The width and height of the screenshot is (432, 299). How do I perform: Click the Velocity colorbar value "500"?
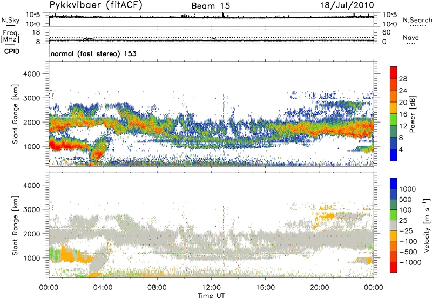pos(406,200)
